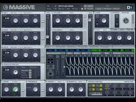Grab the 8 LFO green crosshair handle
Image resolution: width=136 pixels, height=102 pixels.
133,50
